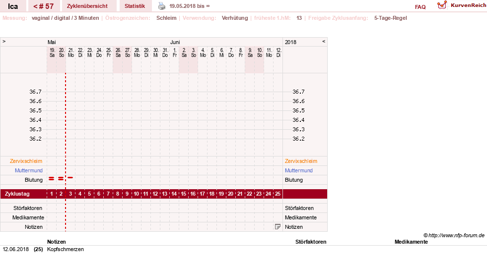This screenshot has width=487, height=261.
Task: Click the Mai month label
Action: (52, 42)
